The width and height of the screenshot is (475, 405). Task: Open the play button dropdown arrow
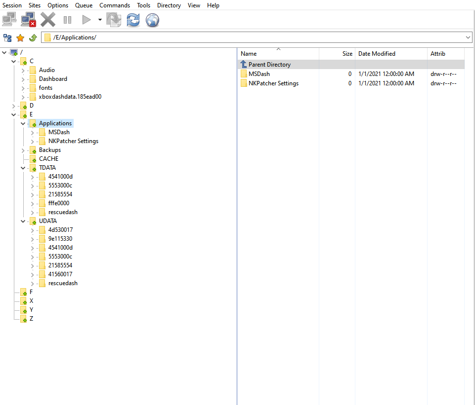[100, 20]
